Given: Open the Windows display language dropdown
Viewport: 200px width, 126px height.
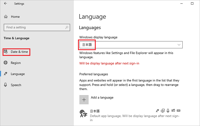Looking at the screenshot, I should point(131,45).
